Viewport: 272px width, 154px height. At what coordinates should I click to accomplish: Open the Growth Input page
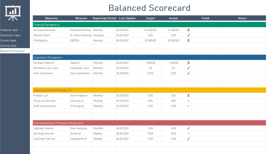tap(8, 40)
